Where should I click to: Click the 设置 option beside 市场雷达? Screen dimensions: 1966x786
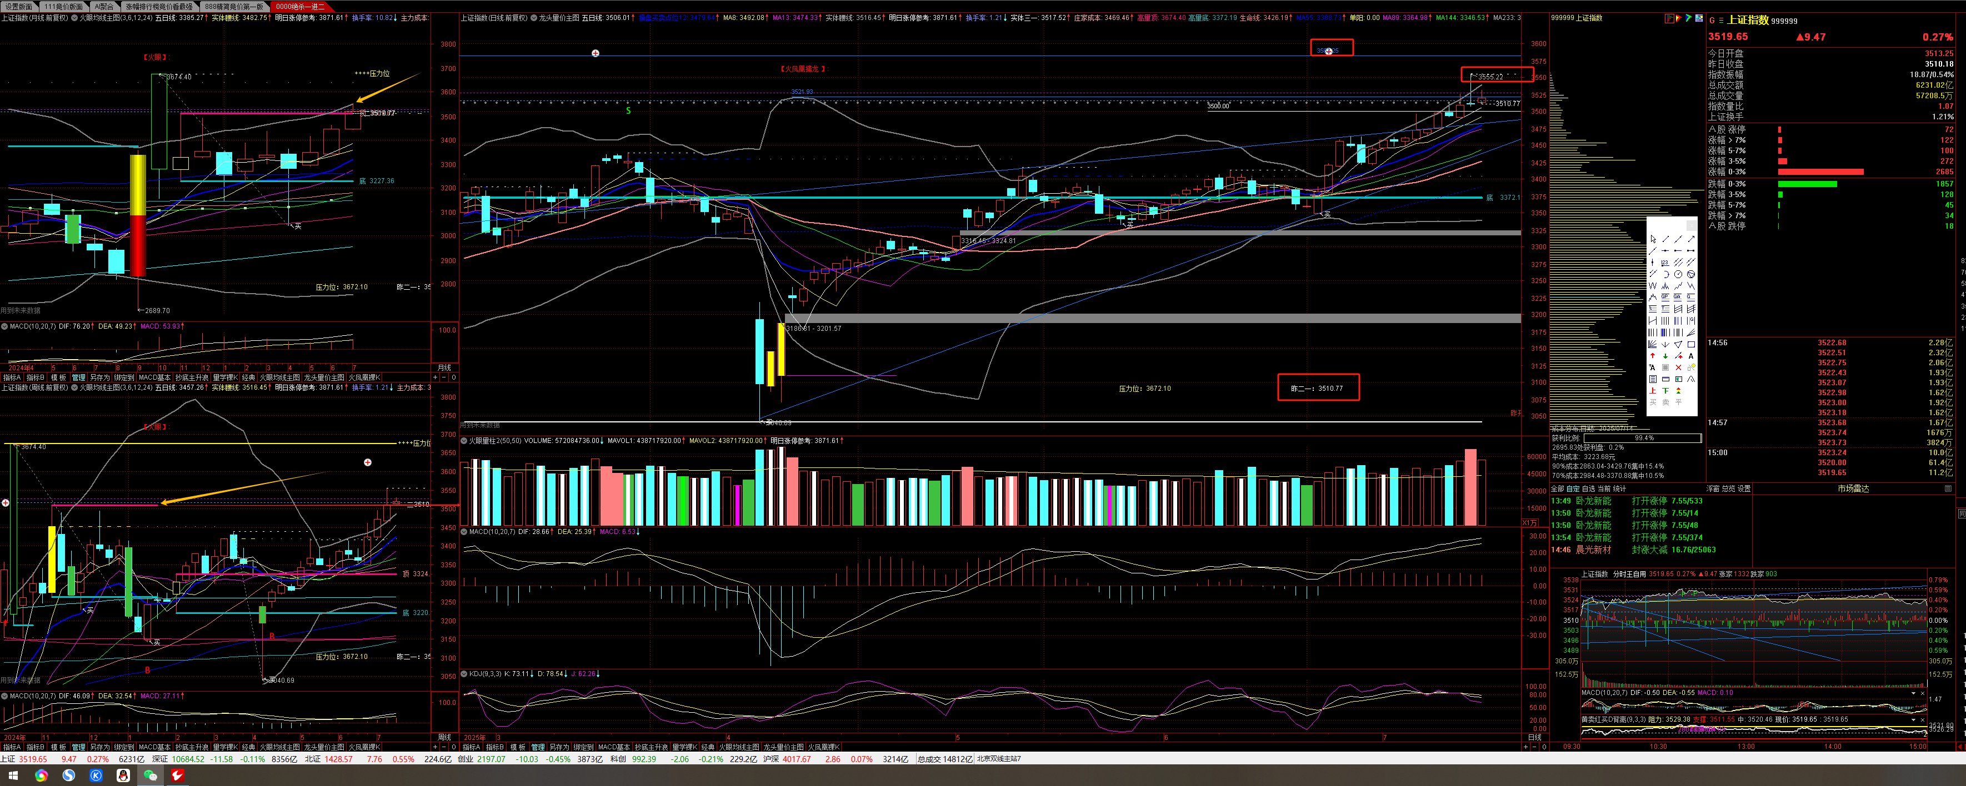click(1745, 488)
